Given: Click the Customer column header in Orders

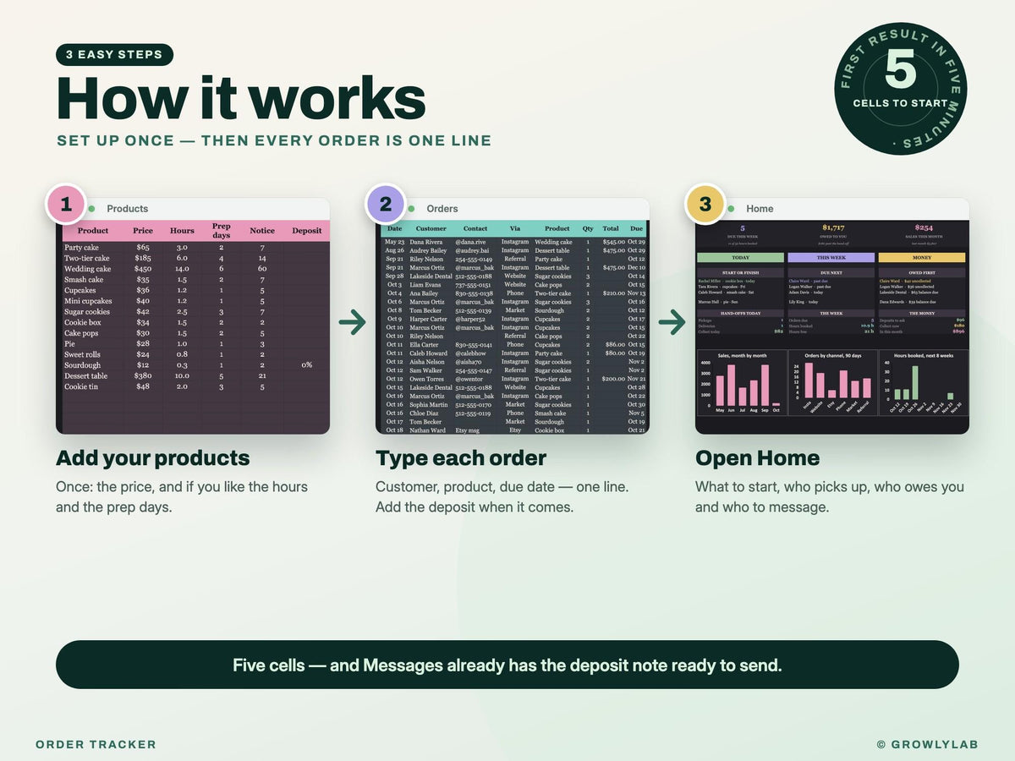Looking at the screenshot, I should click(x=431, y=228).
